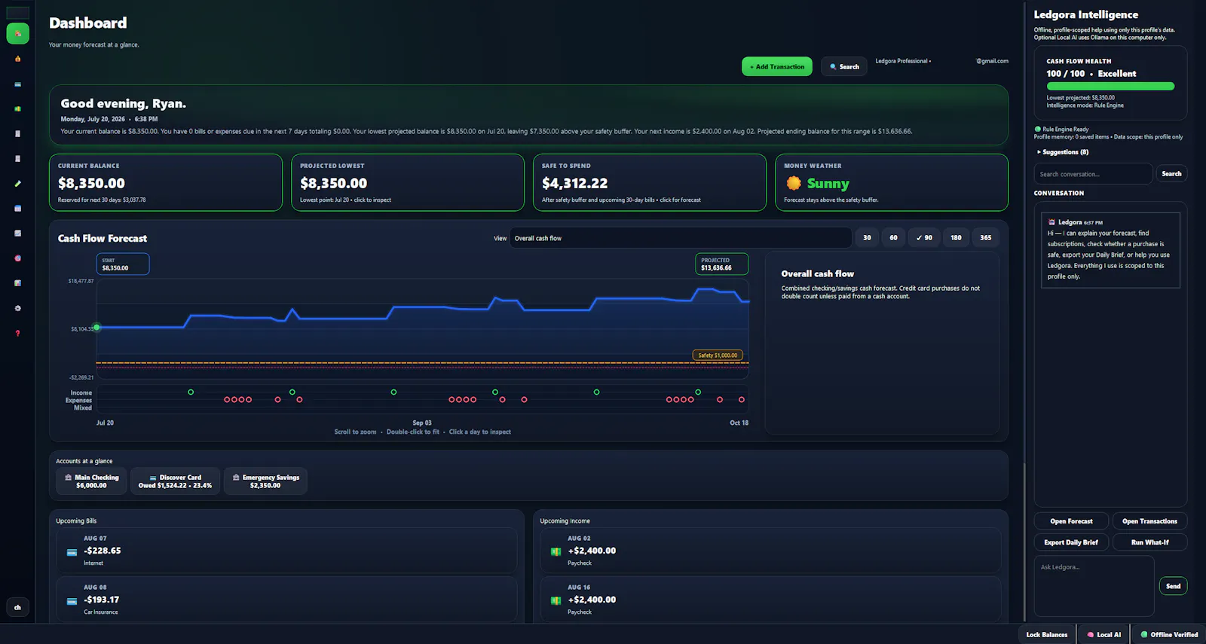The height and width of the screenshot is (644, 1206).
Task: Click Search button beside conversation search field
Action: pyautogui.click(x=1171, y=174)
